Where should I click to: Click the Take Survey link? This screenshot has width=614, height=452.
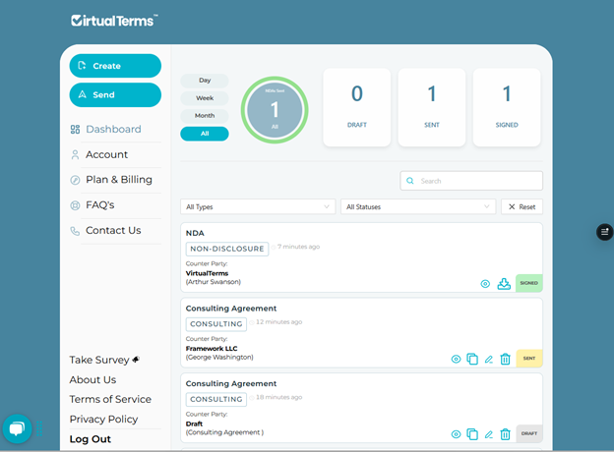104,360
